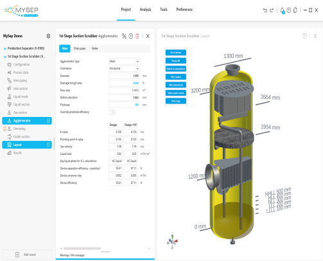The height and width of the screenshot is (261, 323).
Task: Click the Design K-value field
Action: point(116,132)
